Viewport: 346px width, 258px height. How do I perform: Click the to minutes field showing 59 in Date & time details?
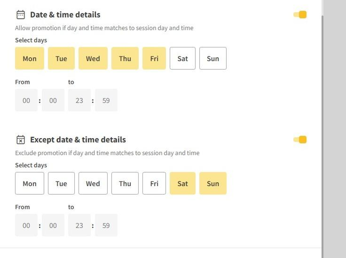tap(106, 100)
